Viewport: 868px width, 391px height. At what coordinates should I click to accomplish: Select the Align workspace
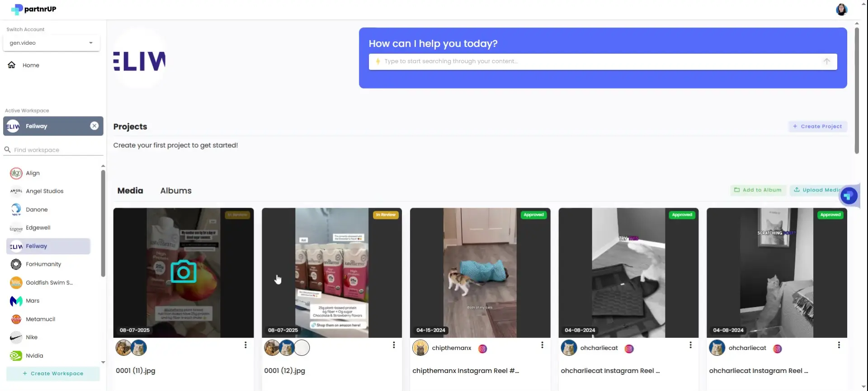[48, 173]
